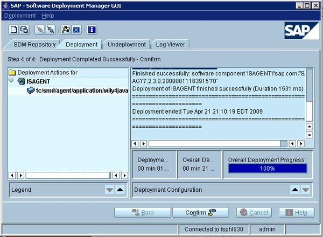Image resolution: width=323 pixels, height=237 pixels.
Task: Select the Deployment tab
Action: coord(82,45)
